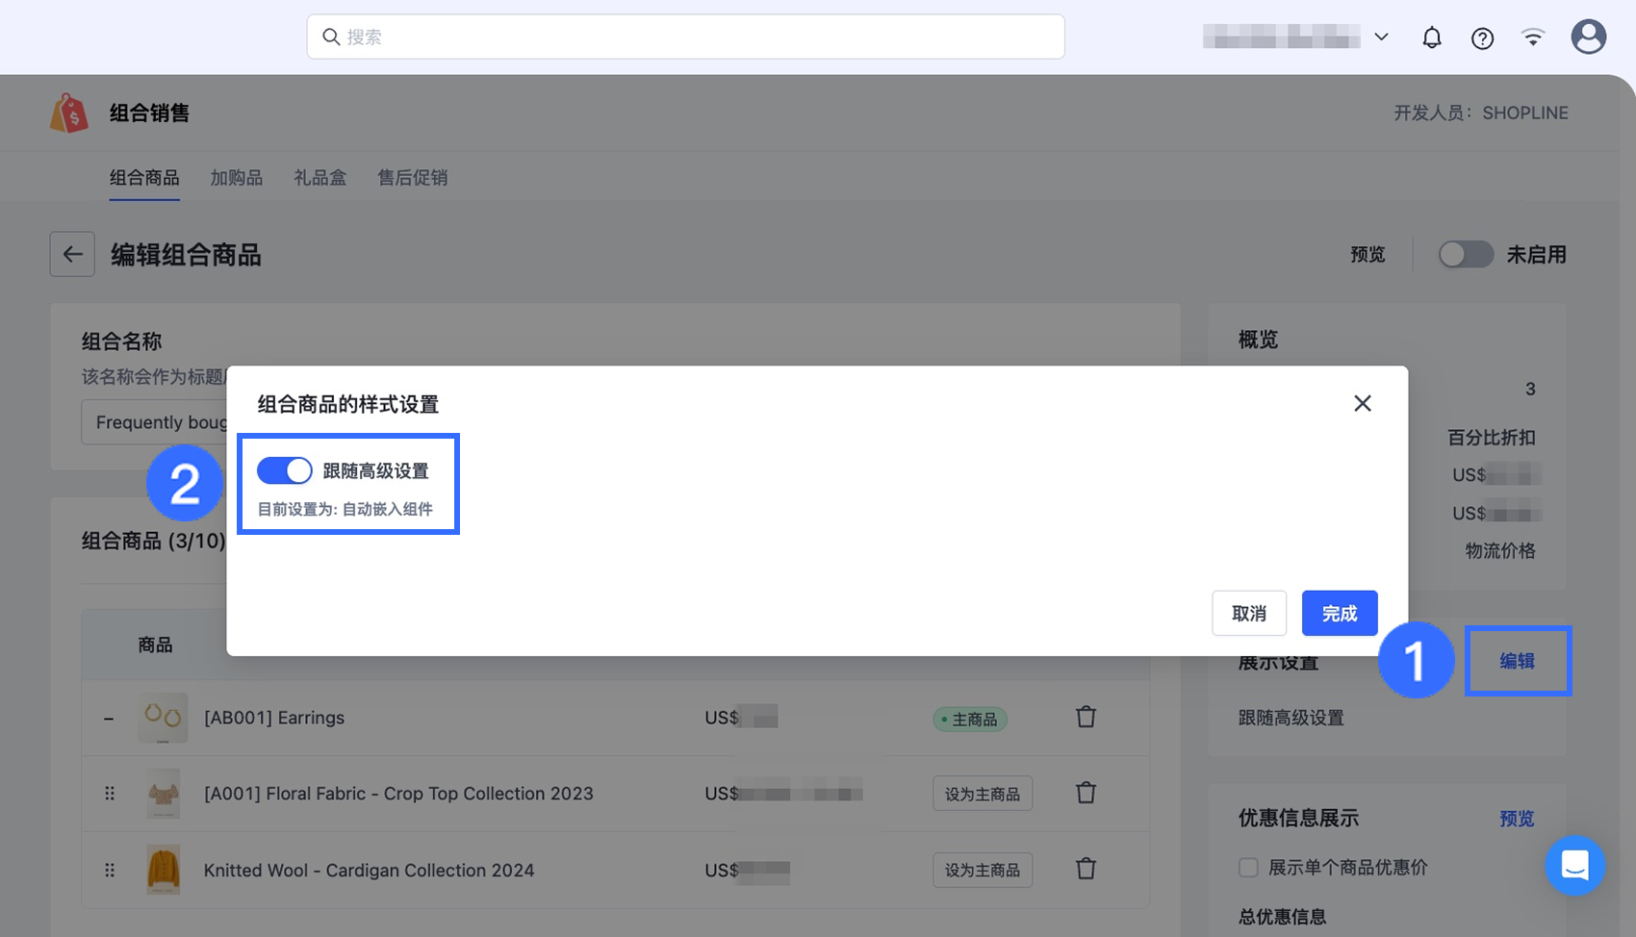This screenshot has height=937, width=1636.
Task: Go back with the arrow button
Action: 72,254
